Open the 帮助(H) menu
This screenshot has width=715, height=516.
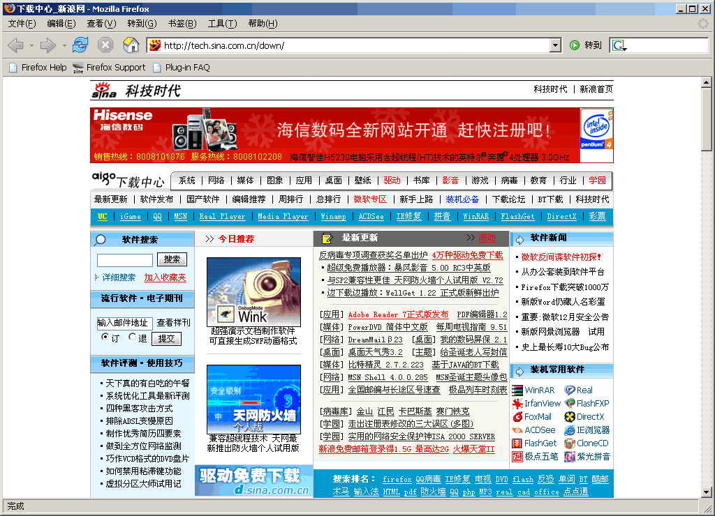(x=263, y=24)
